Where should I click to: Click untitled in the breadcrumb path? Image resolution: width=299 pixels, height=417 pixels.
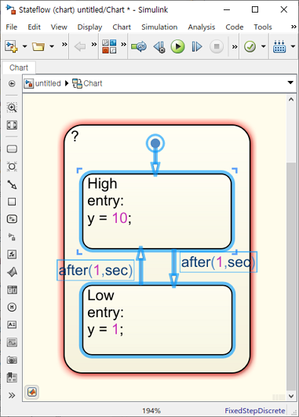pos(48,83)
